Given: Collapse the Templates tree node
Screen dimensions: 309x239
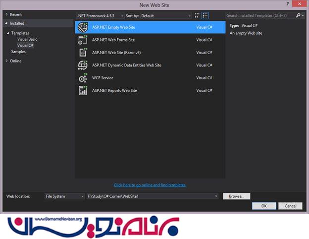Looking at the screenshot, I should click(x=8, y=33).
